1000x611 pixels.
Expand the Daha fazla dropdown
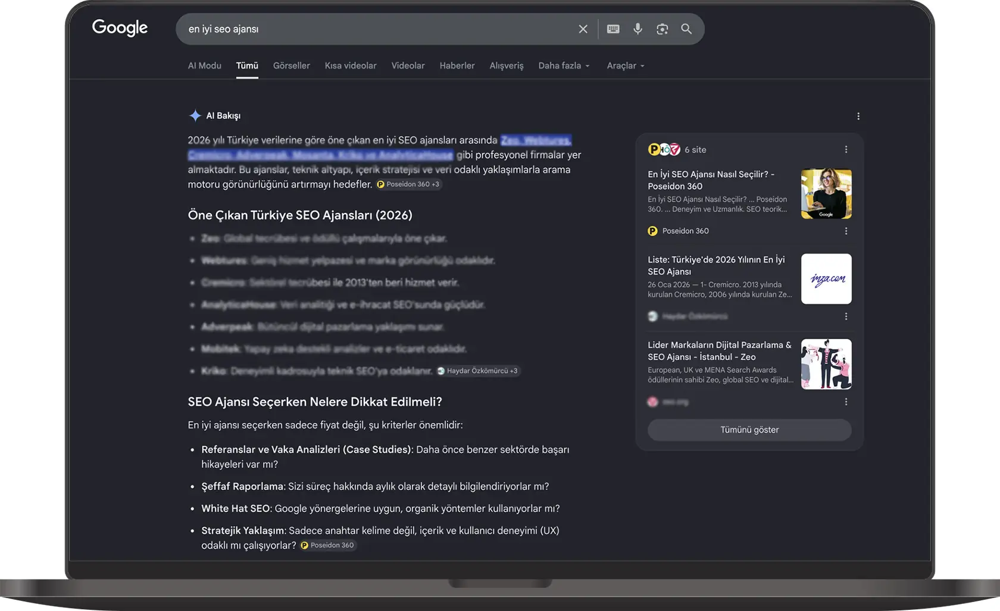pos(564,65)
